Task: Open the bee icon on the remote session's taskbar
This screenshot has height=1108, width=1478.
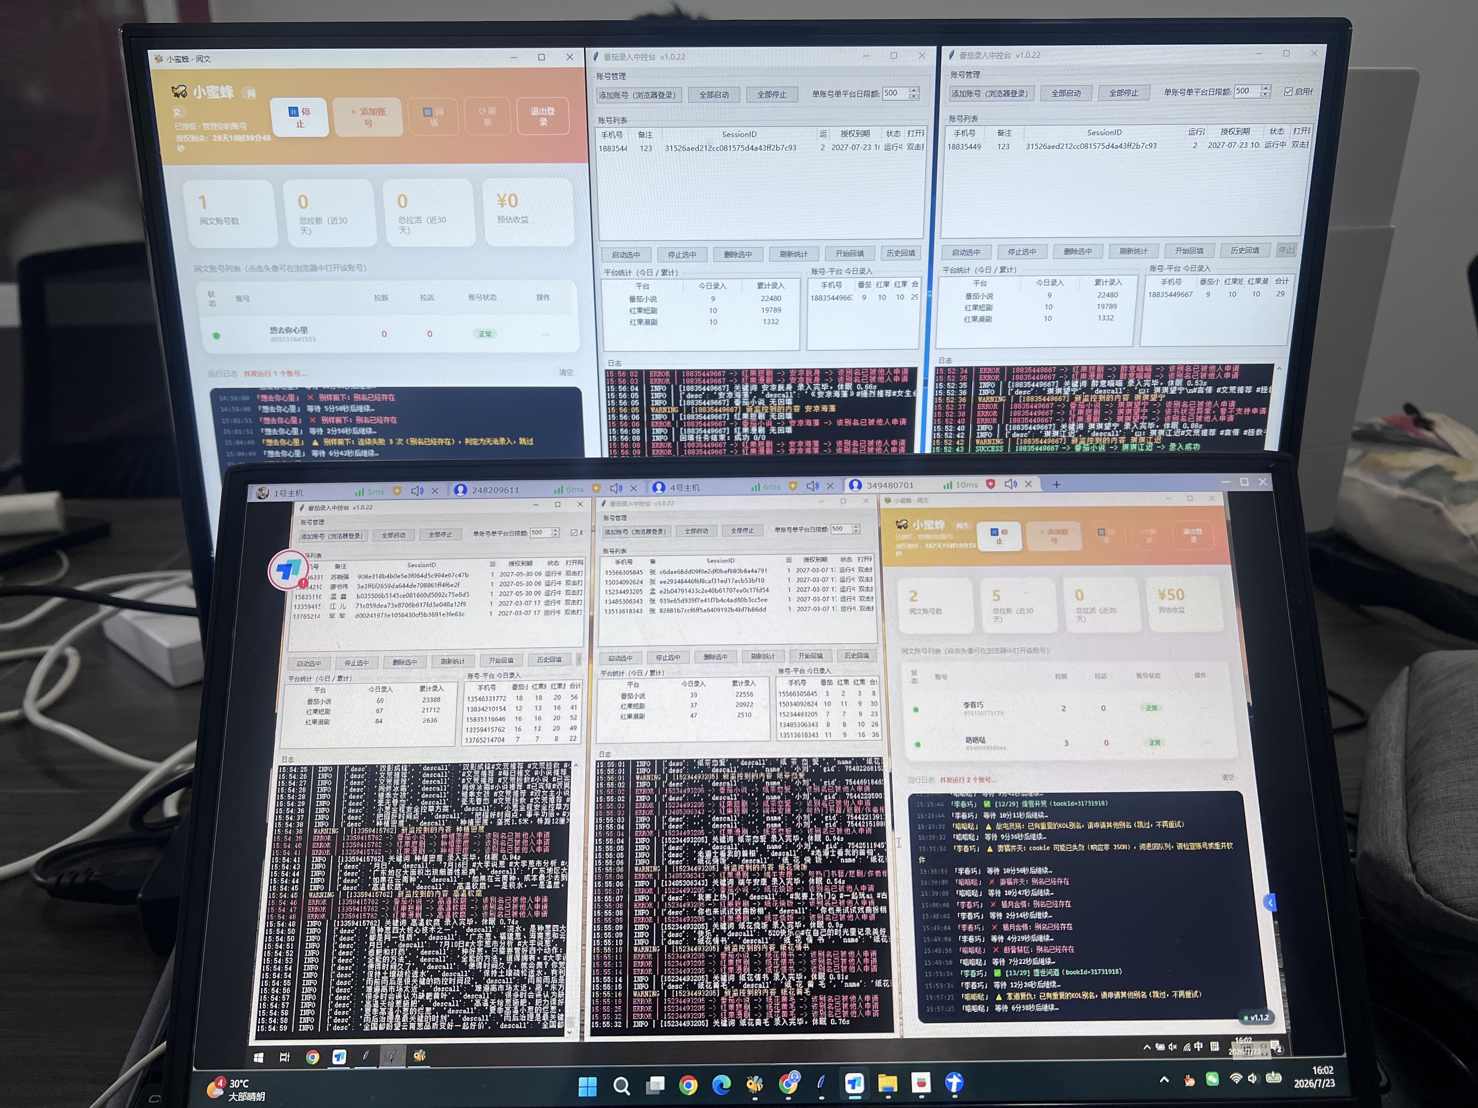Action: pyautogui.click(x=419, y=1056)
